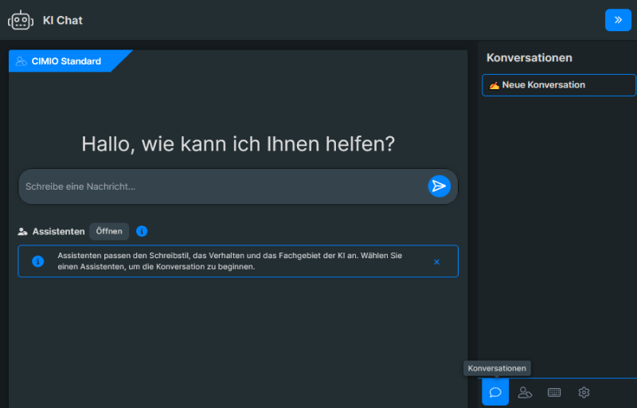Select the Neue Konversation entry

point(558,85)
